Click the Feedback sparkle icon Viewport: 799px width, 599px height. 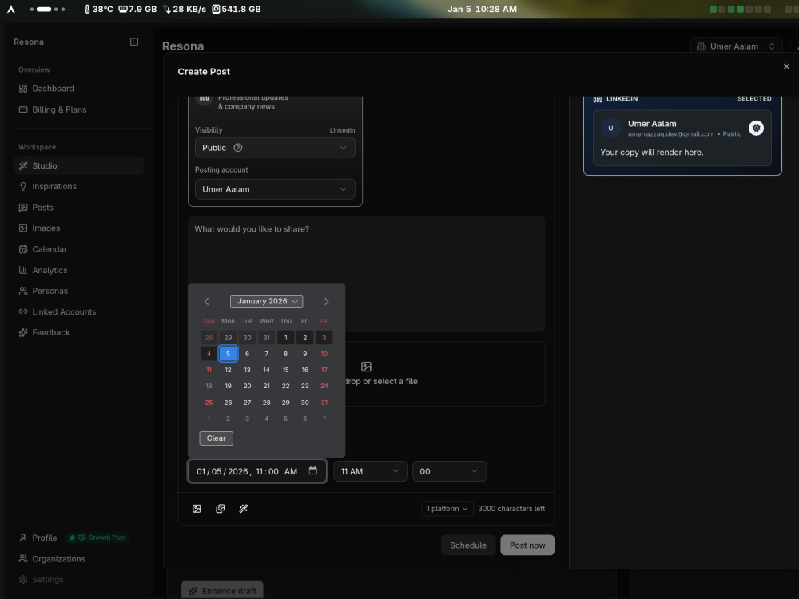click(x=23, y=332)
